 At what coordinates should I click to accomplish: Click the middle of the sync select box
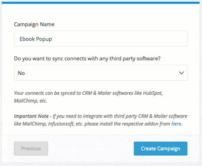click(100, 73)
